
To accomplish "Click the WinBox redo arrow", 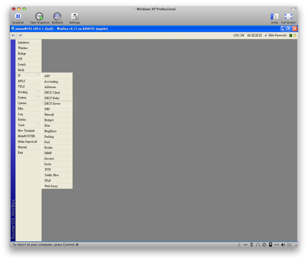I will 20,35.
